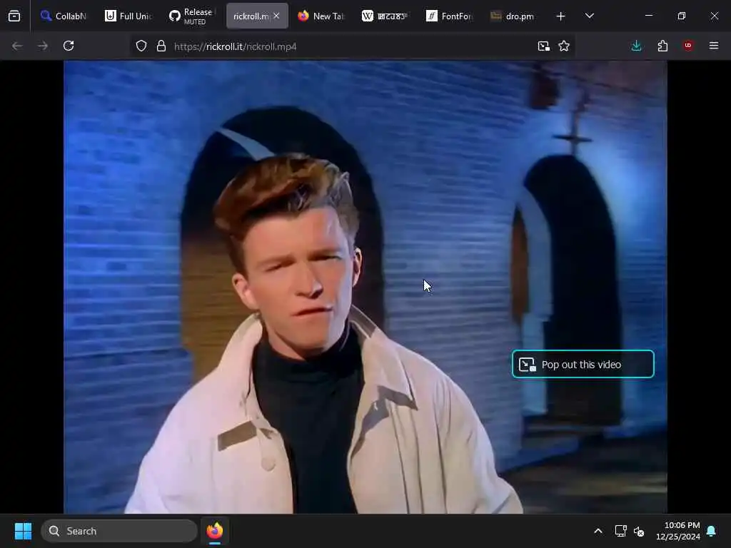Switch to the dro.pm tab
731x548 pixels.
[x=513, y=16]
